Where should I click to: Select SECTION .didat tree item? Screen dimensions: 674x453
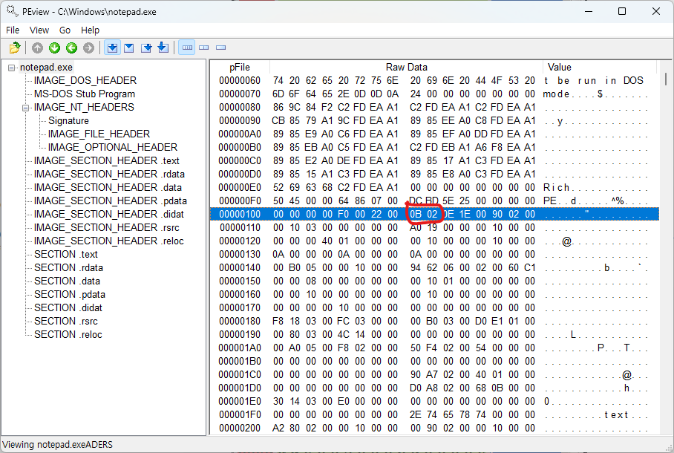pos(68,307)
